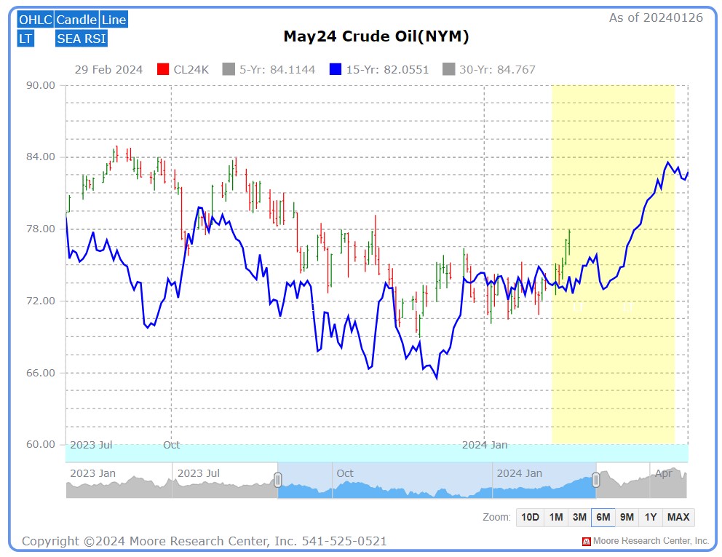Show the RSI indicator
The height and width of the screenshot is (557, 722).
tap(95, 38)
